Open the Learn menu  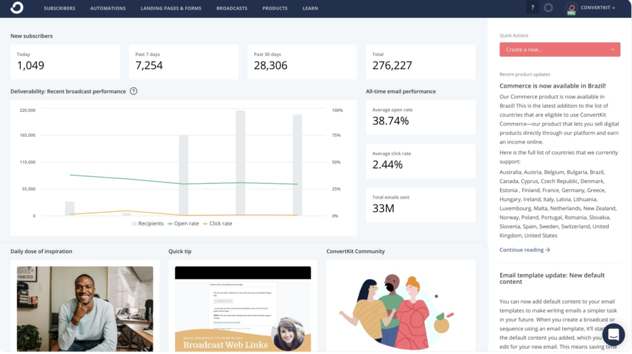tap(310, 8)
